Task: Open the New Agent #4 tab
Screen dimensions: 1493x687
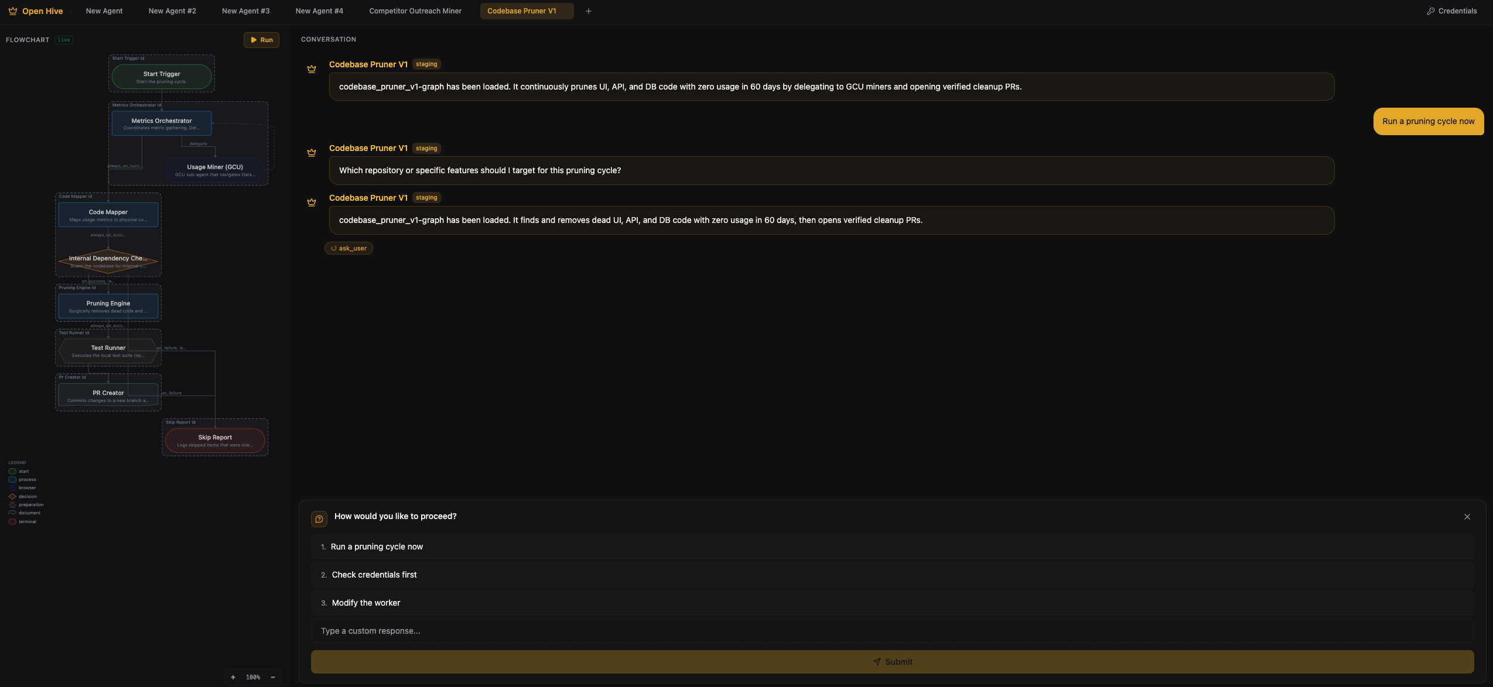Action: (x=319, y=11)
